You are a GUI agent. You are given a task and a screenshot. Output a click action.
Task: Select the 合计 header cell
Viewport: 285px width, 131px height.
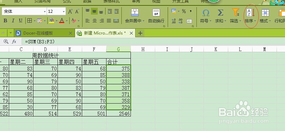[119, 62]
